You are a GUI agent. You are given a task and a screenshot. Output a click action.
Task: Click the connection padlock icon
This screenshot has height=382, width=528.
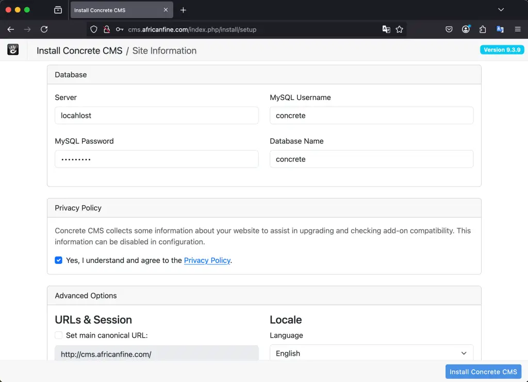(x=105, y=29)
